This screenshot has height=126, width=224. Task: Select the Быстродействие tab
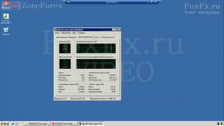coord(85,37)
